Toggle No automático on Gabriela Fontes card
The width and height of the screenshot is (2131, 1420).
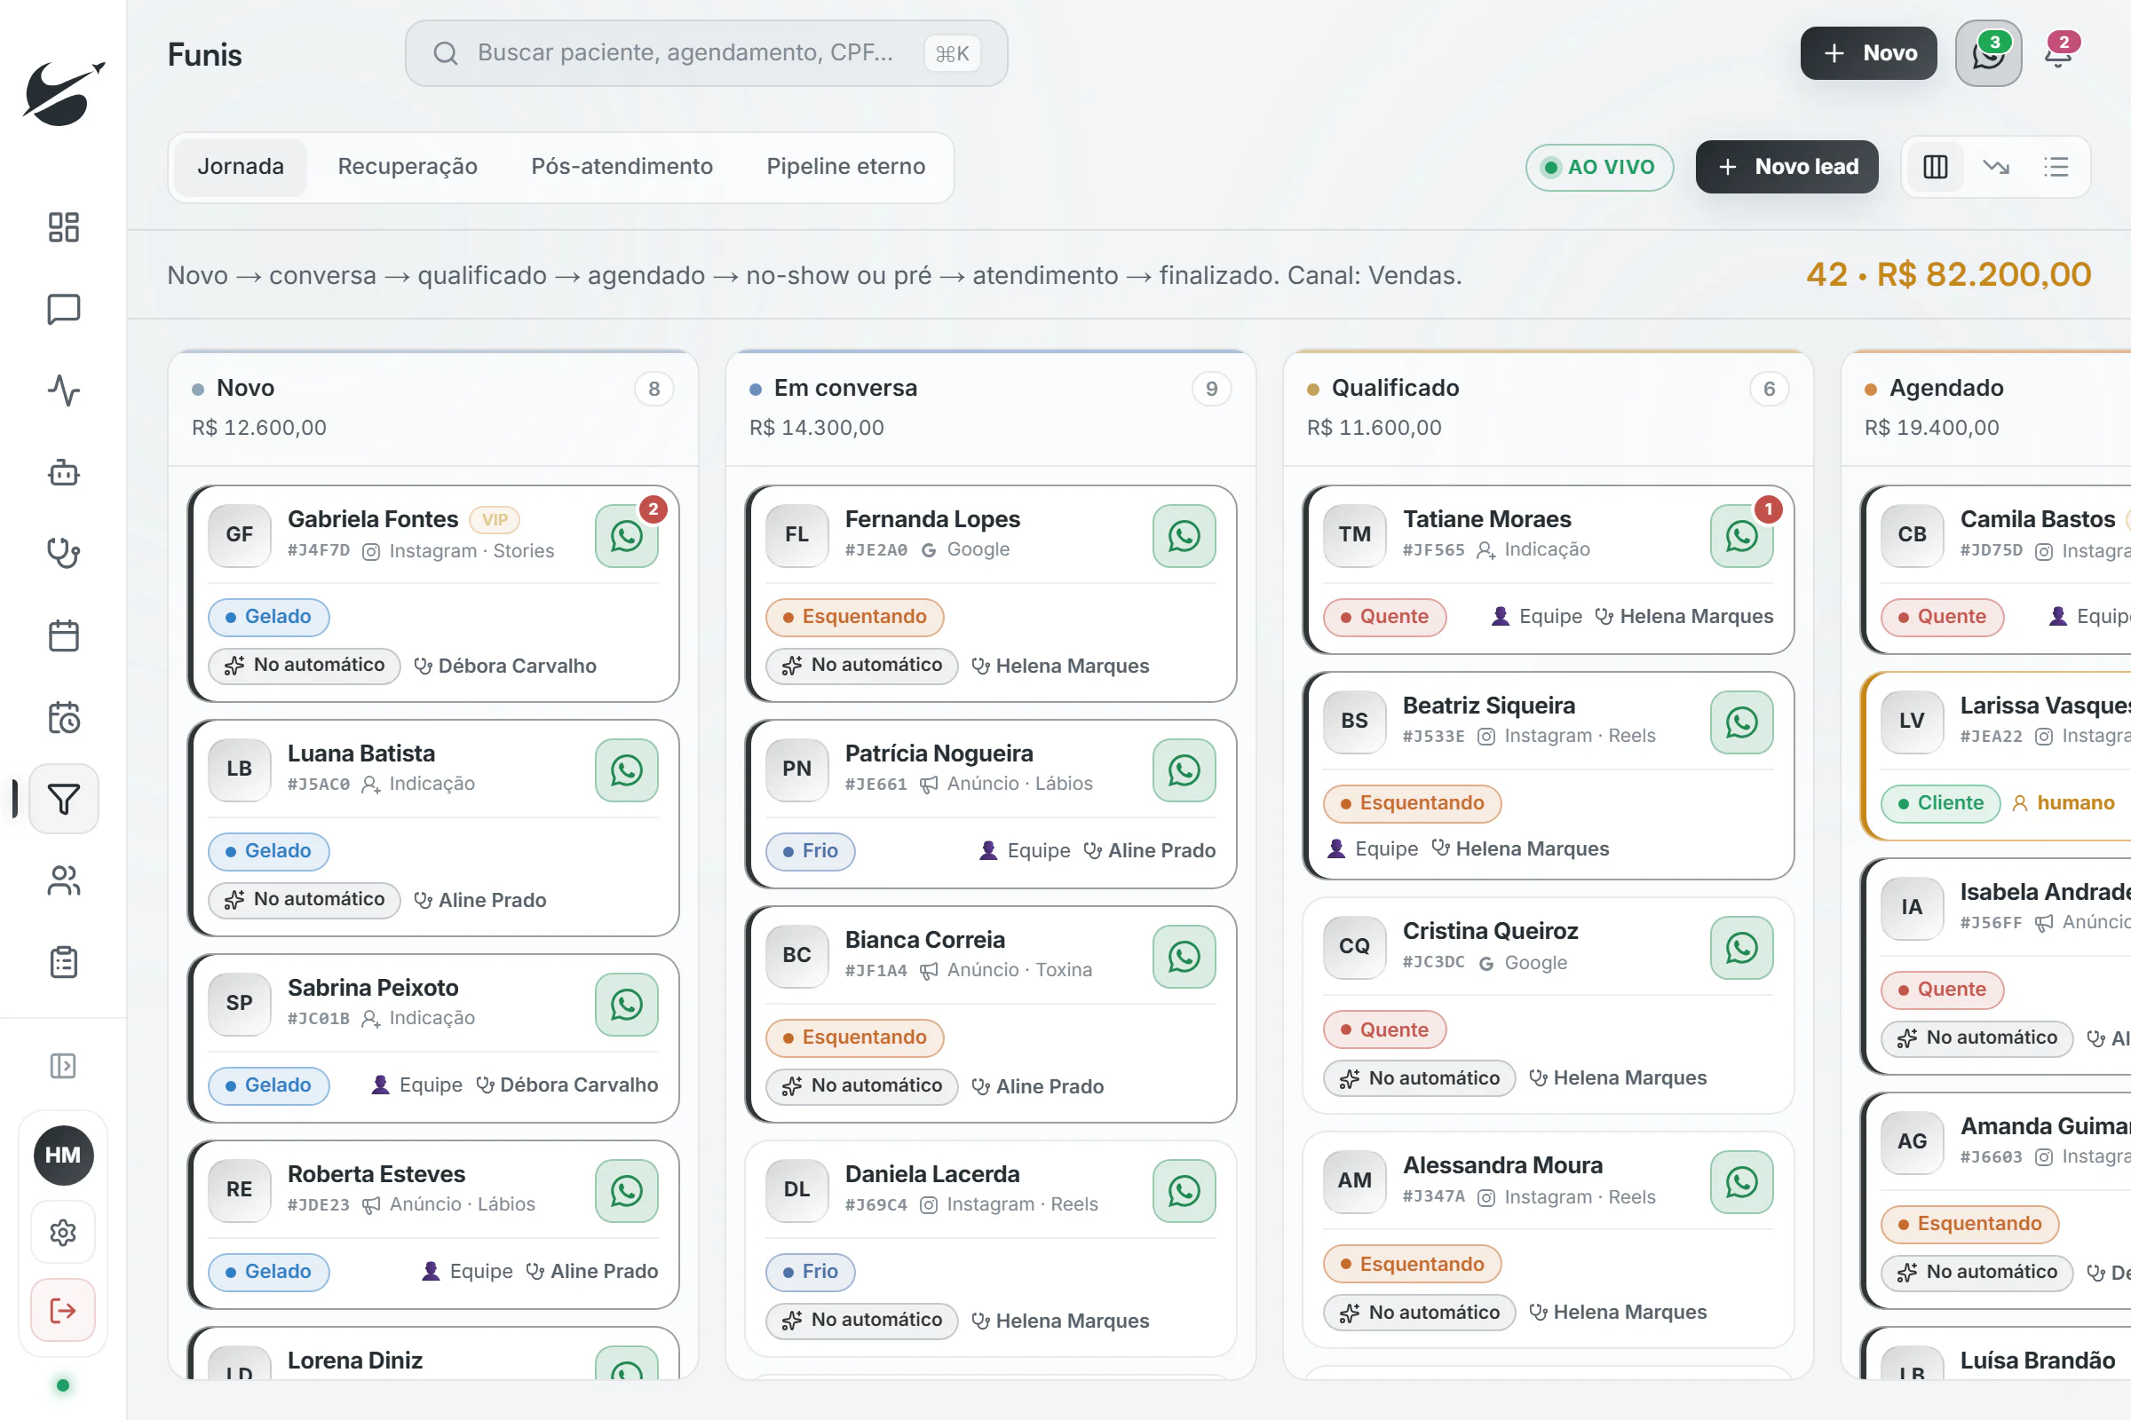click(x=305, y=666)
